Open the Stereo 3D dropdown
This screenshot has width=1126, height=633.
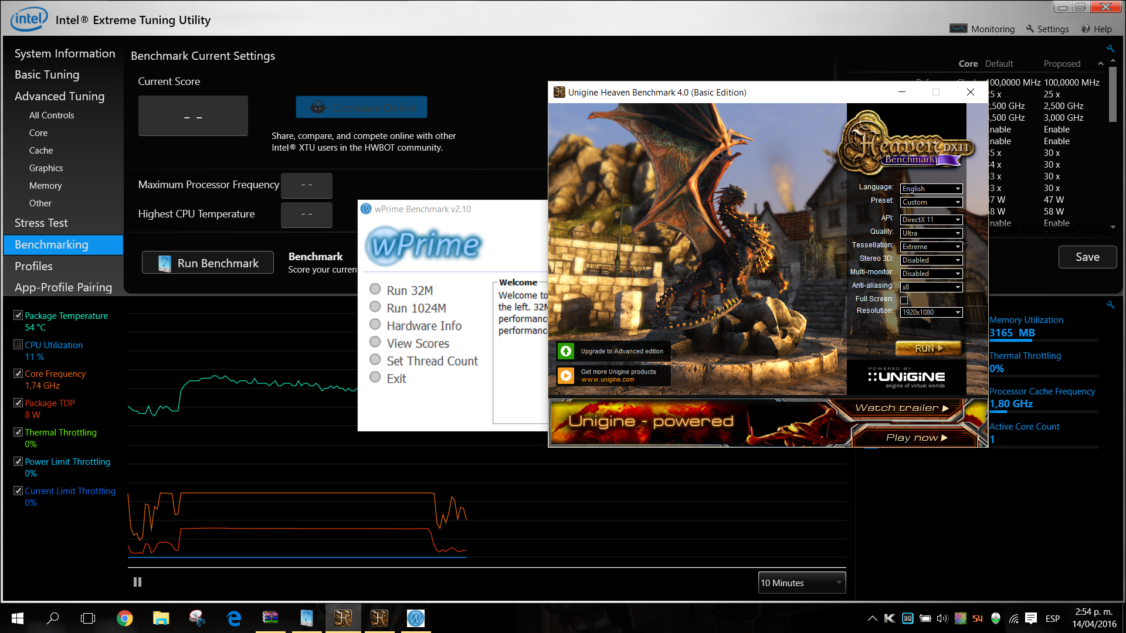point(931,260)
